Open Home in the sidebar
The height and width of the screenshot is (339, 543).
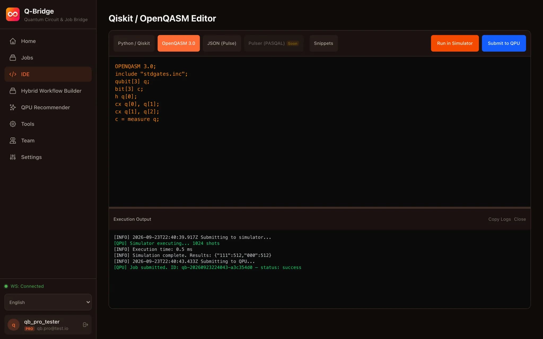pos(48,41)
